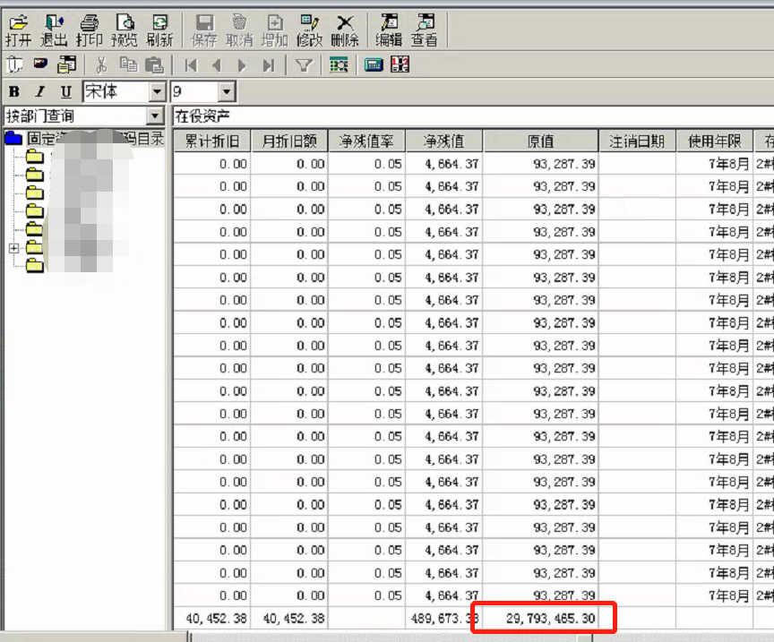The height and width of the screenshot is (642, 774).
Task: Click the 删除 (Delete) X icon
Action: click(345, 30)
